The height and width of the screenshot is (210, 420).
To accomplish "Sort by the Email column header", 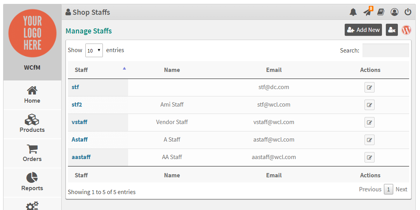I will click(274, 70).
